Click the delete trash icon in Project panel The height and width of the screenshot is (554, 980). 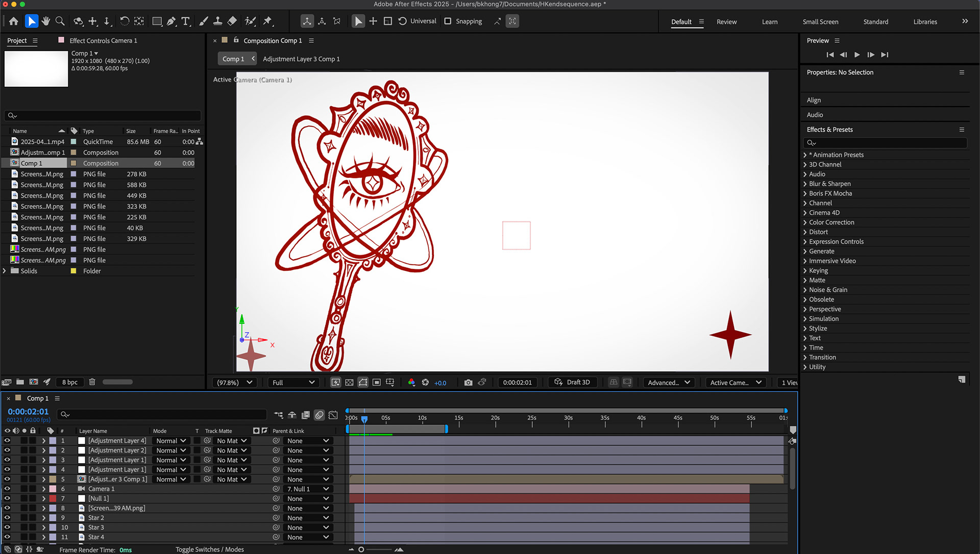pos(92,382)
